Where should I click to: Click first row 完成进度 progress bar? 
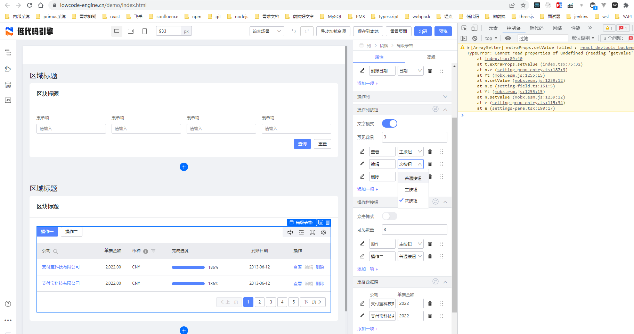pos(188,267)
